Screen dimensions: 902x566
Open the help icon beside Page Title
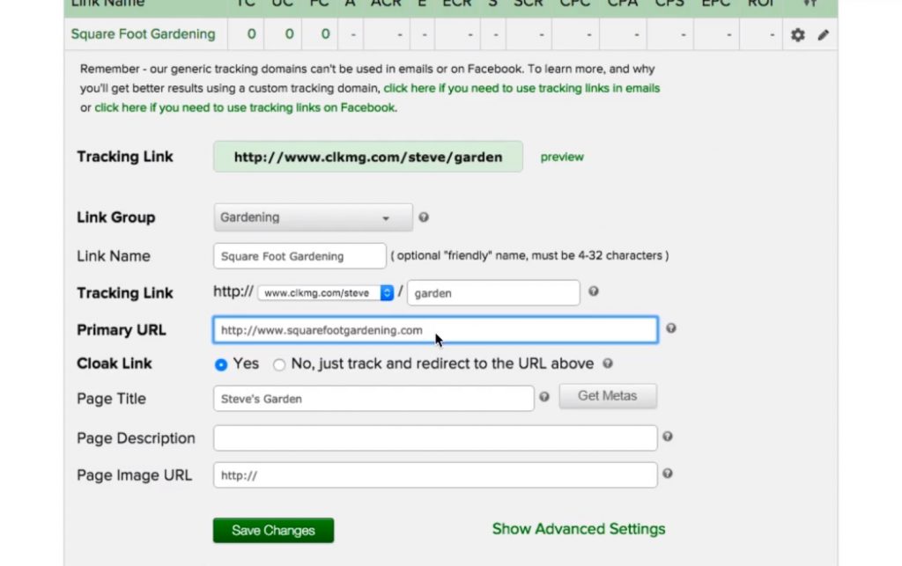(x=544, y=396)
